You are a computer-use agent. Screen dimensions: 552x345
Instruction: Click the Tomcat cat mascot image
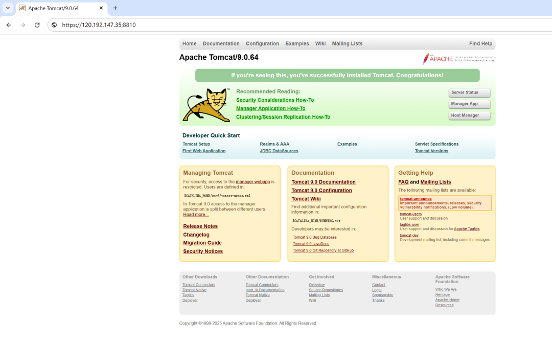pyautogui.click(x=206, y=105)
